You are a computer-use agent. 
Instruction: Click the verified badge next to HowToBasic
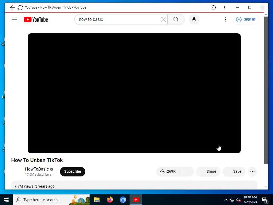pyautogui.click(x=52, y=169)
